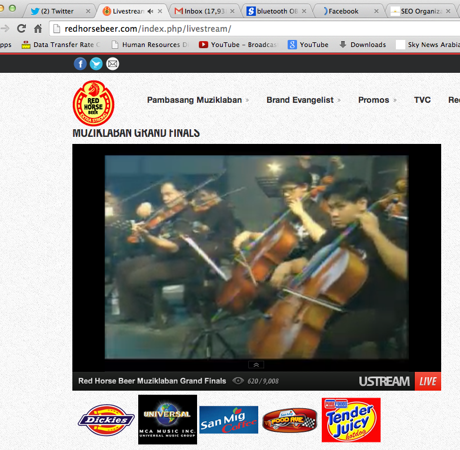Open the TVC menu item

[422, 100]
